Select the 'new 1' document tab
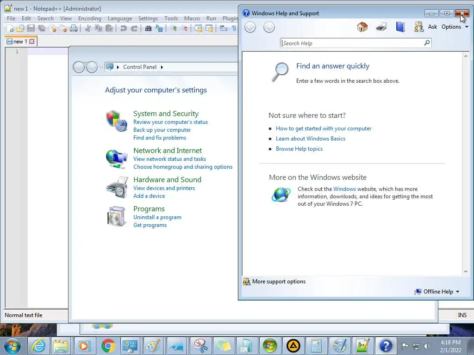Screen dimensions: 474x355 (21, 41)
